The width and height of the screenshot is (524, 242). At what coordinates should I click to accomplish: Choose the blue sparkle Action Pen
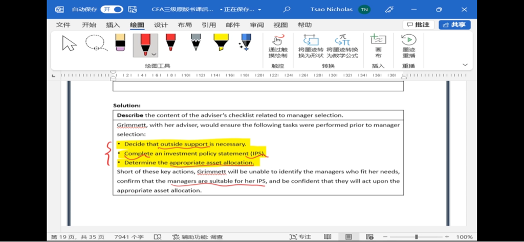click(246, 43)
